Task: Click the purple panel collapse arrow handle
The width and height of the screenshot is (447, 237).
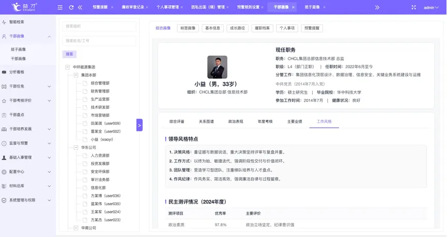Action: (140, 125)
